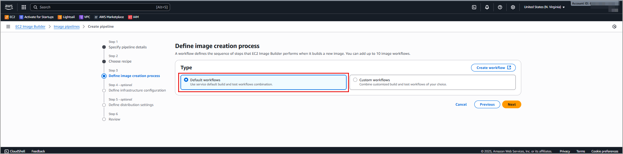Click the Previous button
Viewport: 623px width, 154px height.
point(487,104)
